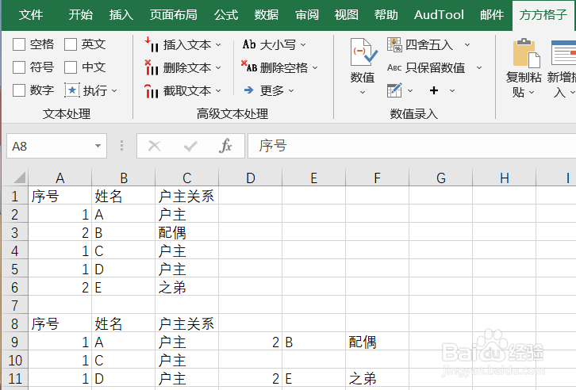Screen dimensions: 576x390
Task: Select cell E11 containing E
Action: [313, 378]
